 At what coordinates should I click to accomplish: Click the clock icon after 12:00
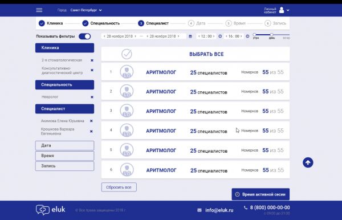220,36
